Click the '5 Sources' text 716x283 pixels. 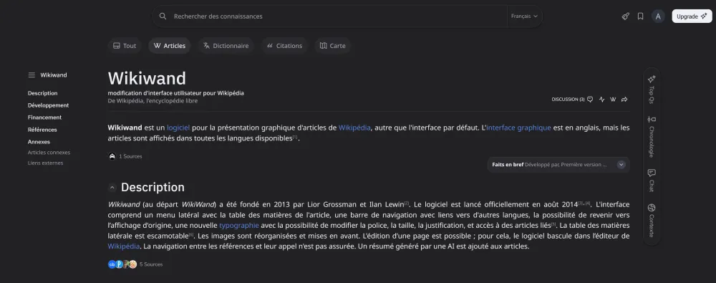tap(151, 264)
